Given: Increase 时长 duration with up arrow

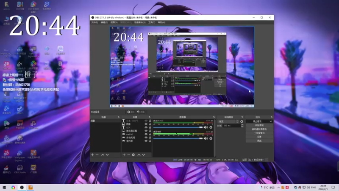Looking at the screenshot, I should (242, 125).
